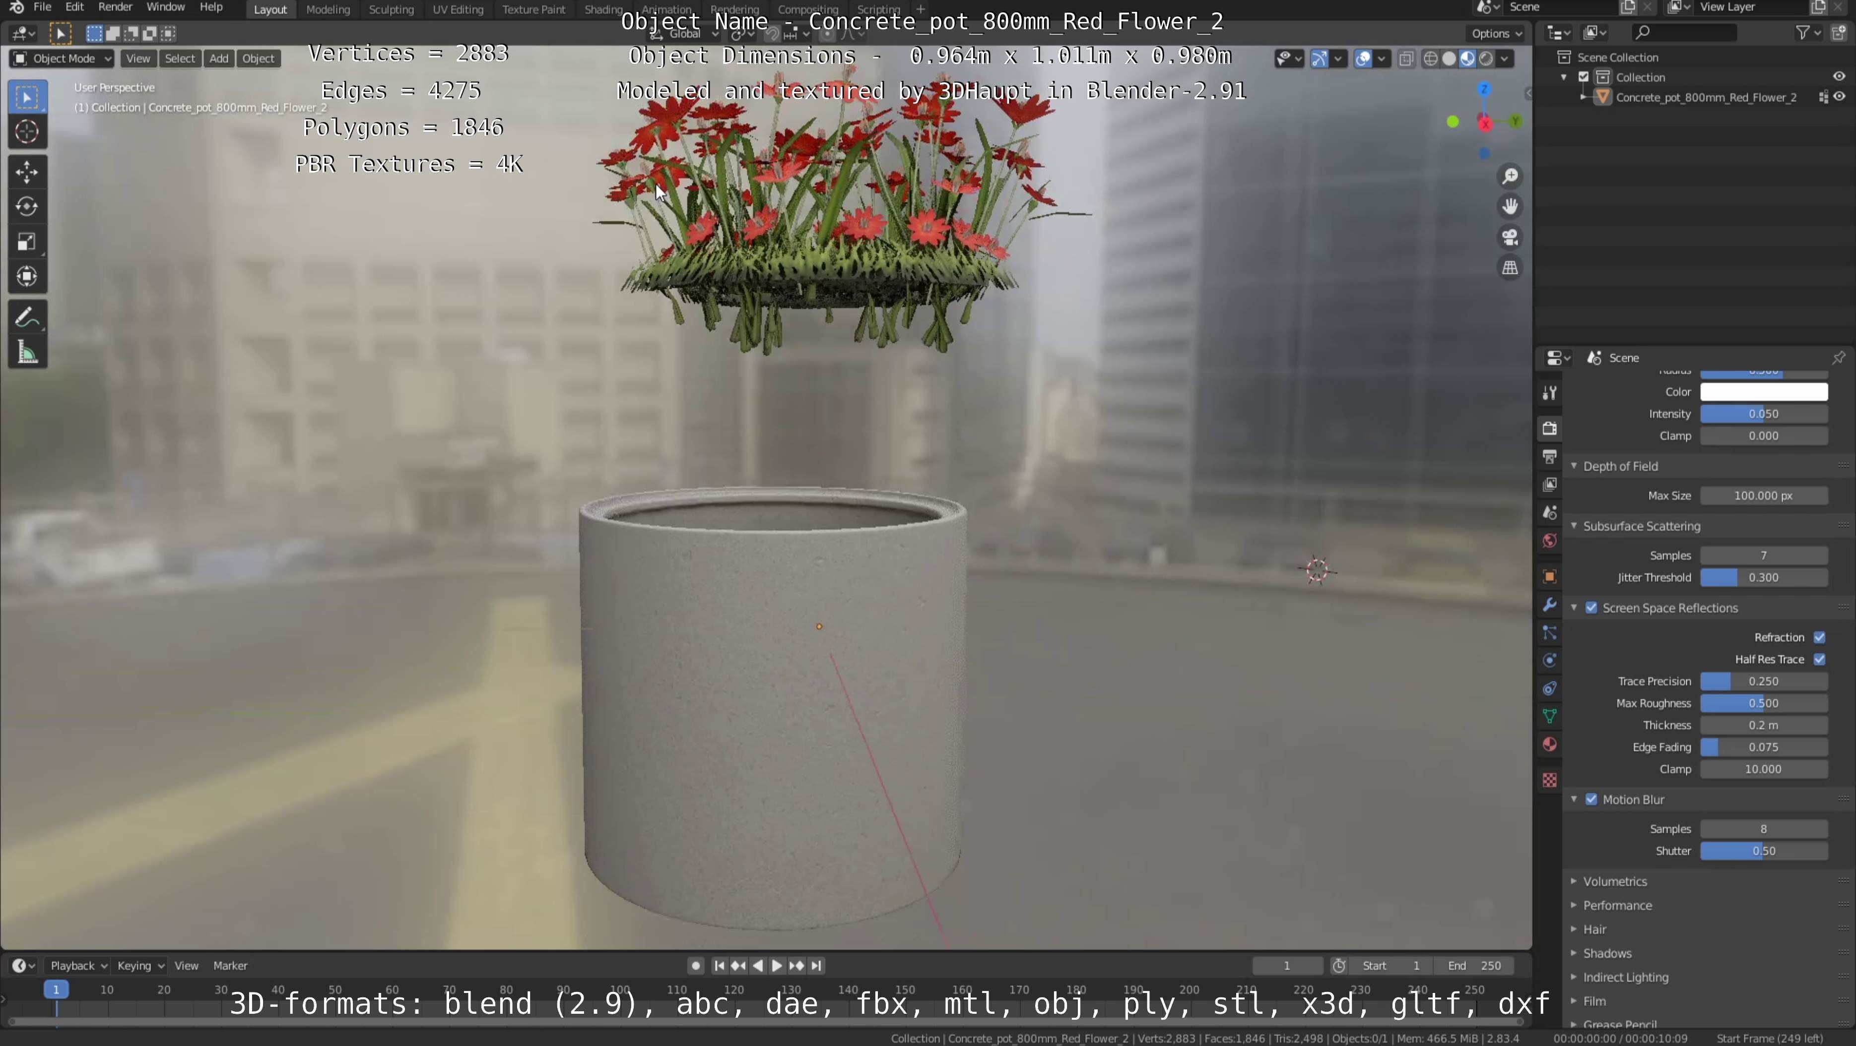Click the pan view hand icon
The image size is (1856, 1046).
[x=1510, y=207]
